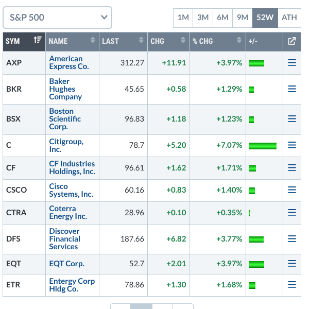Open menu icon for ETR row
Viewport: 310px width, 309px height.
pyautogui.click(x=292, y=285)
